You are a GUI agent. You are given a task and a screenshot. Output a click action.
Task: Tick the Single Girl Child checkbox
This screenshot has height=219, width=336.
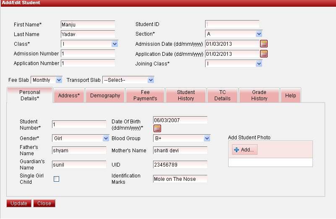57,179
